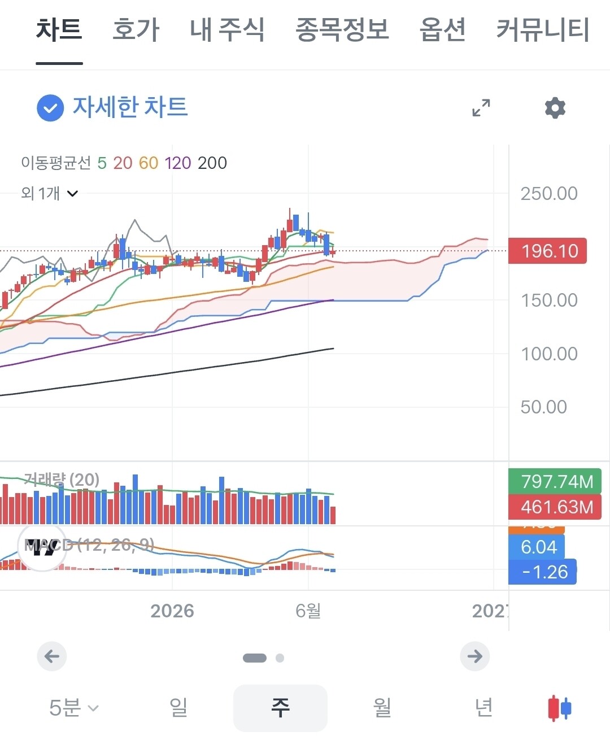Open the 종목정보 tab

(x=342, y=29)
